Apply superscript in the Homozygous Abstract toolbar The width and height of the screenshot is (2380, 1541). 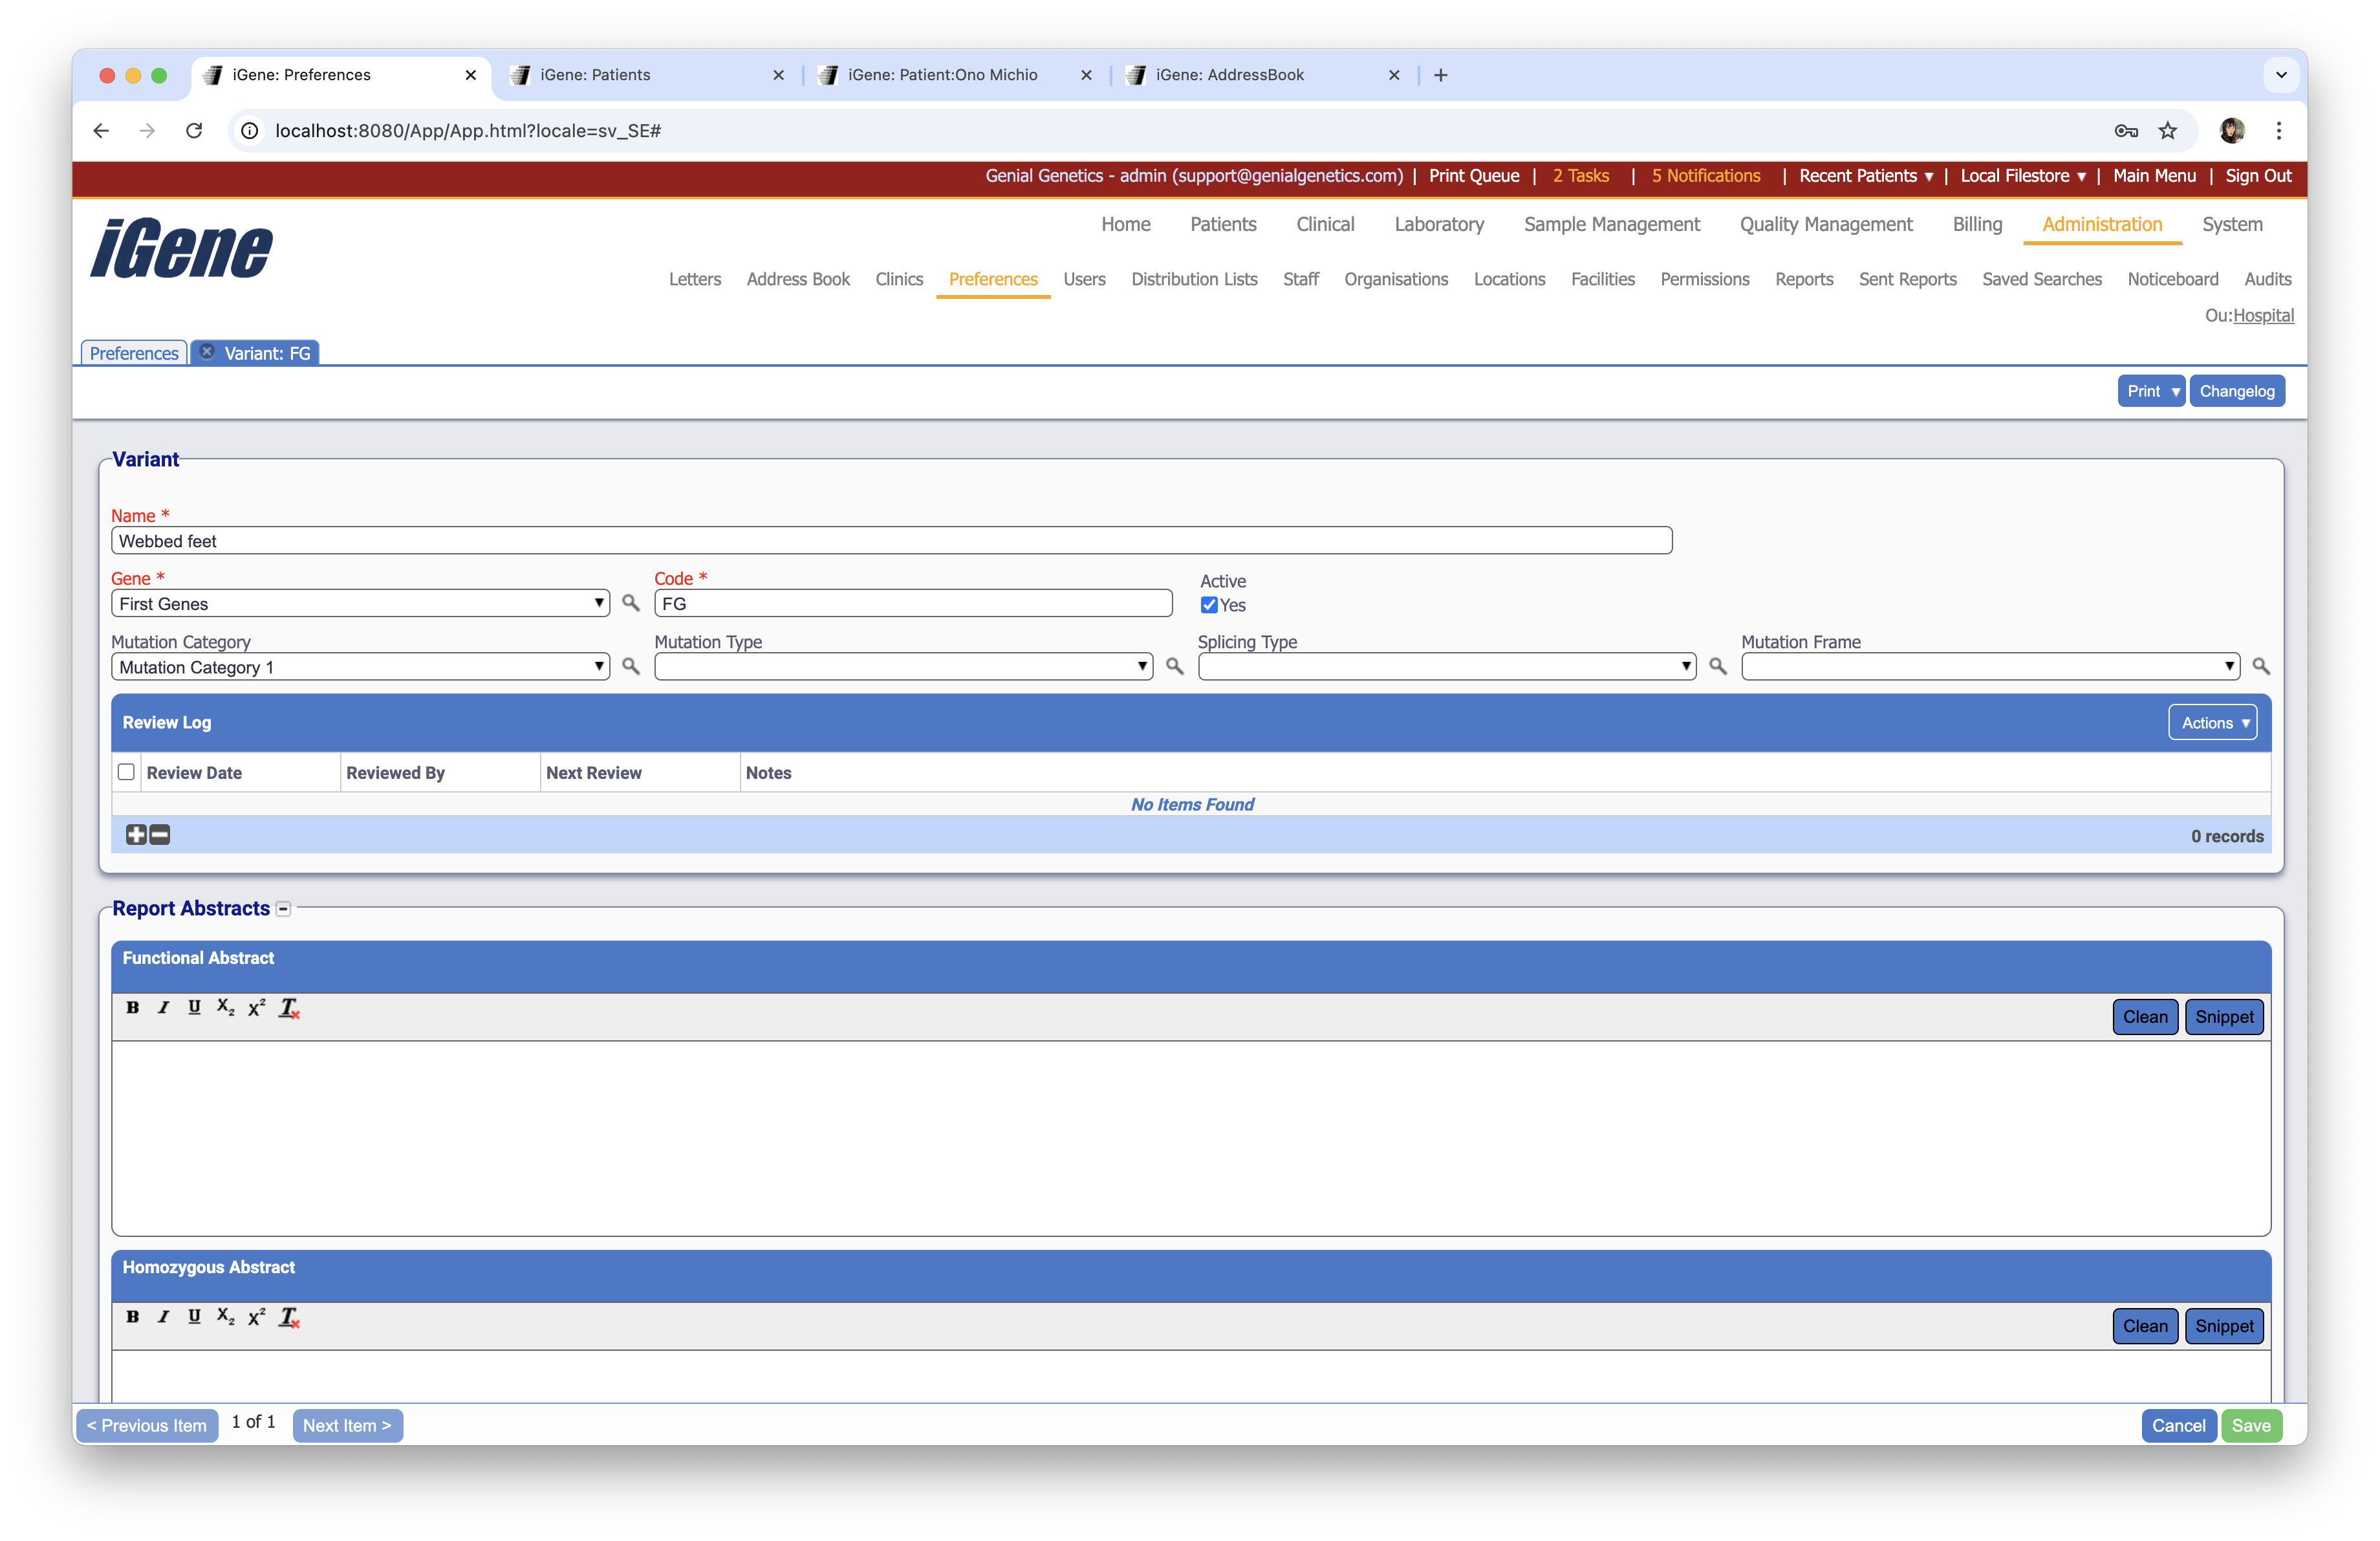click(x=257, y=1317)
